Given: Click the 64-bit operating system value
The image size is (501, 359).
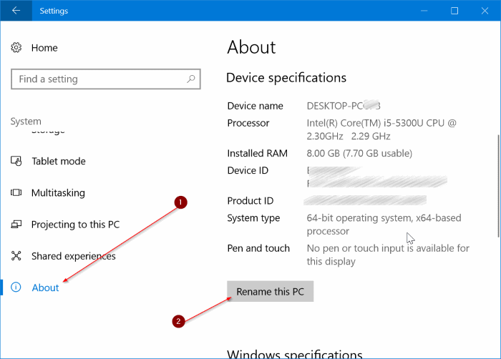Looking at the screenshot, I should [384, 225].
